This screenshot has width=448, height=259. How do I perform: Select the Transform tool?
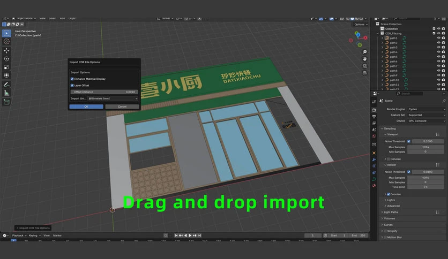6,75
